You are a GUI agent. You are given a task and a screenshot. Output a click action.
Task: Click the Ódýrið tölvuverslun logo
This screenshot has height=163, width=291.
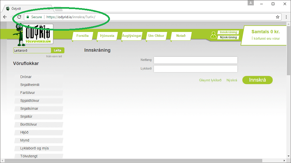[x=38, y=34]
